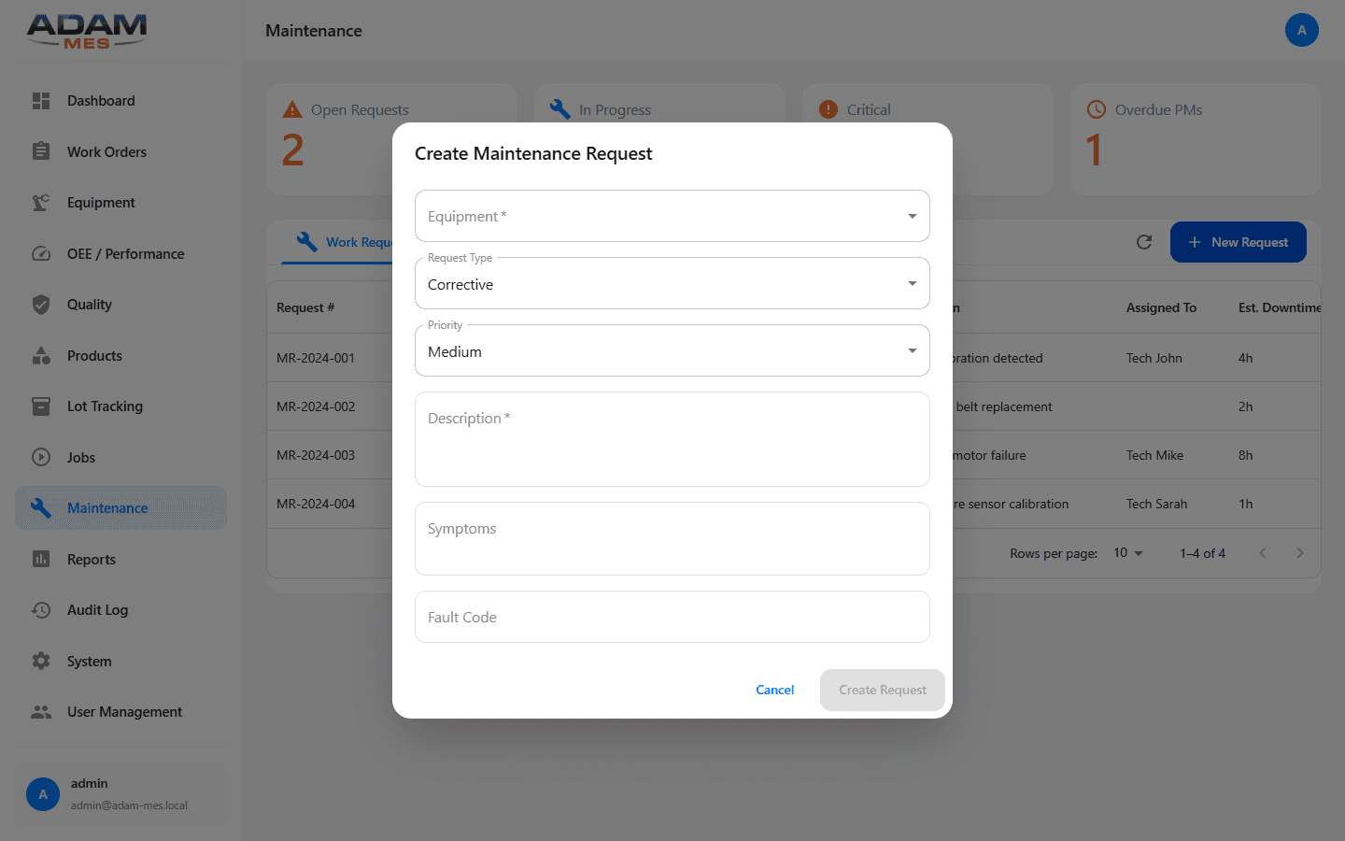Click the Equipment robot arm icon

(x=41, y=202)
